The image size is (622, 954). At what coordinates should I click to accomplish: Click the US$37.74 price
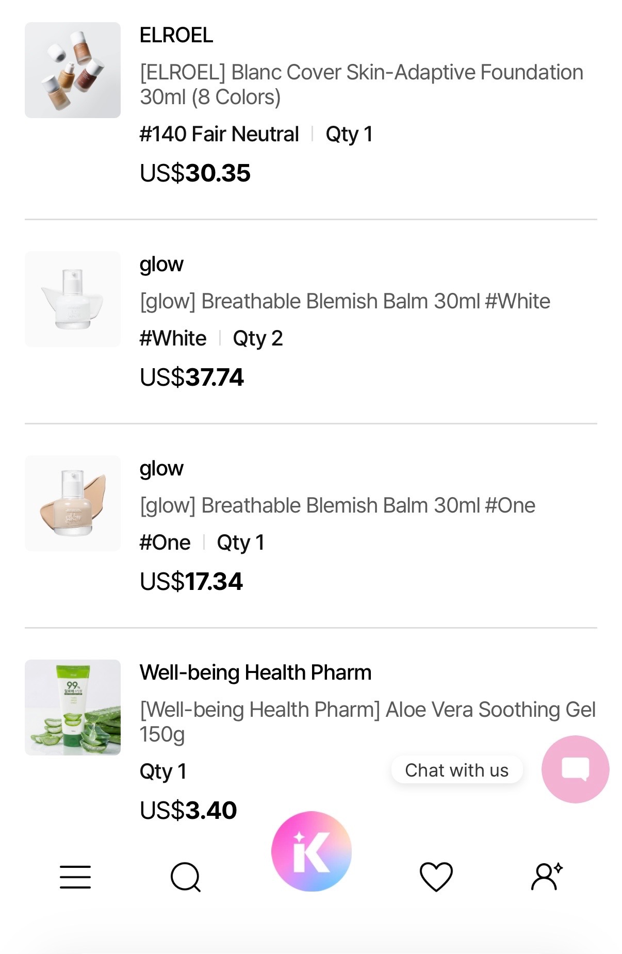click(192, 377)
